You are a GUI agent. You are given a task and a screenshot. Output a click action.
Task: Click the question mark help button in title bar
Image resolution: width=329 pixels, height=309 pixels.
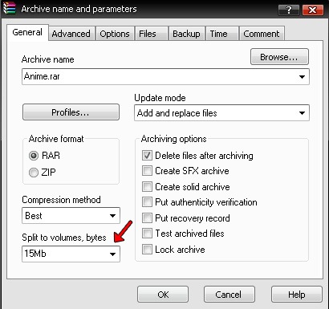click(x=289, y=10)
